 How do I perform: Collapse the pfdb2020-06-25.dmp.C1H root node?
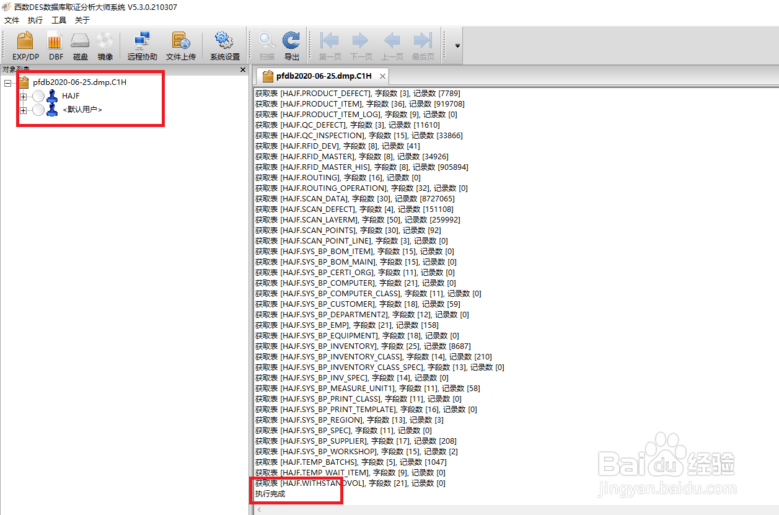point(7,82)
